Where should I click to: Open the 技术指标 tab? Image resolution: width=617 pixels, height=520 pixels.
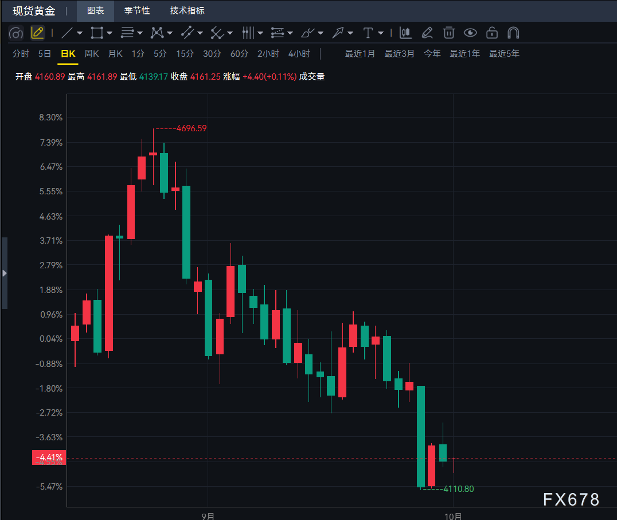(x=188, y=11)
